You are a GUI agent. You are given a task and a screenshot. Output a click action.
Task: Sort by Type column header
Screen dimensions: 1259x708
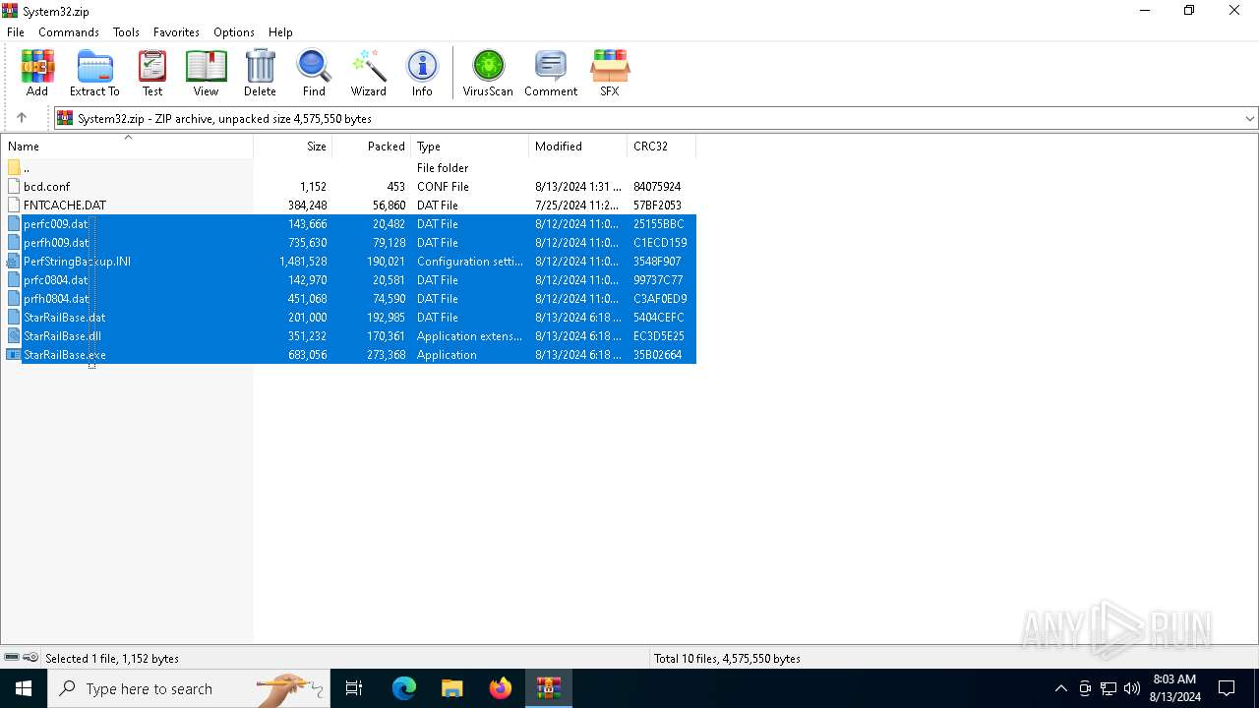(x=470, y=146)
